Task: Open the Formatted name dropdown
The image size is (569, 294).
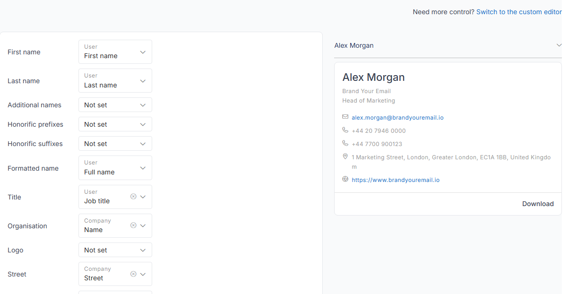Action: point(115,168)
